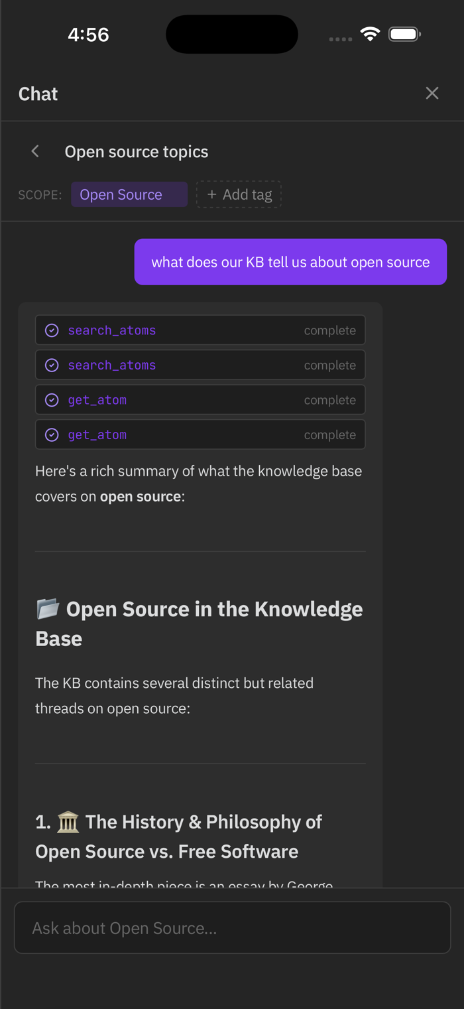Click the check icon on the first search_atoms call
464x1009 pixels.
tap(52, 330)
